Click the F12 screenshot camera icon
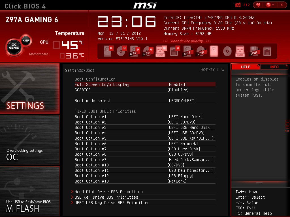This screenshot has height=217, width=290. 238,5
